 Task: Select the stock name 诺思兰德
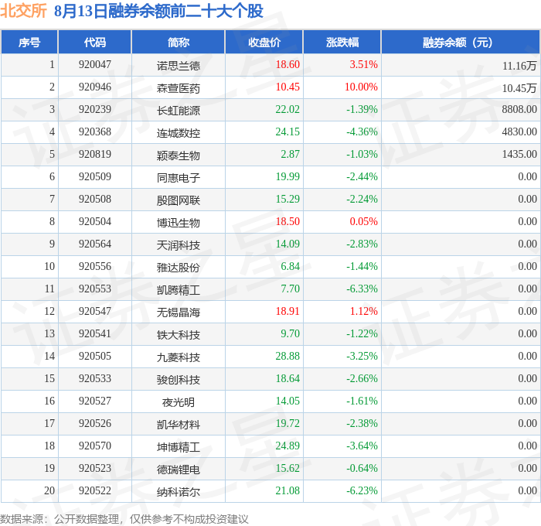(x=179, y=65)
